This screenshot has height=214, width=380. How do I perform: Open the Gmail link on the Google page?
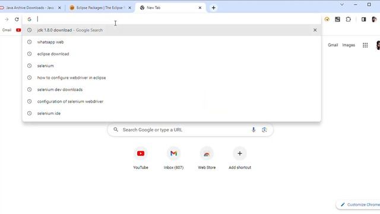click(x=332, y=45)
